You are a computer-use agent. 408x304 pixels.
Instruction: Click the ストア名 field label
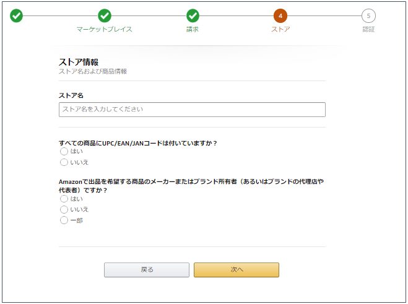(x=71, y=95)
